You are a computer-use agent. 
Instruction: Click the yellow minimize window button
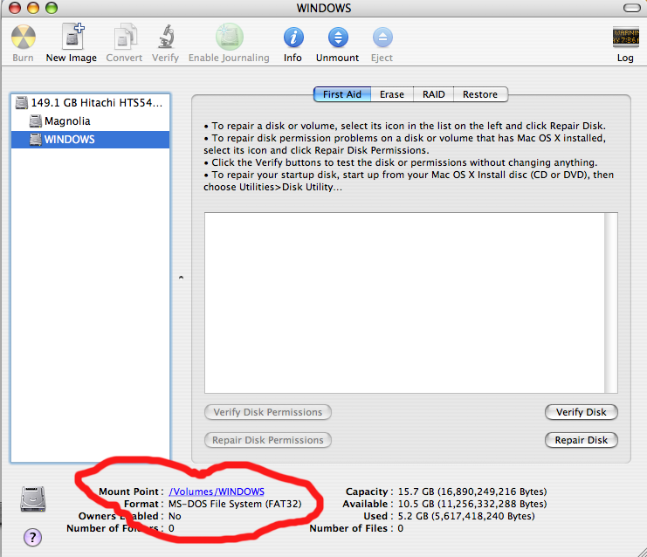click(x=33, y=8)
